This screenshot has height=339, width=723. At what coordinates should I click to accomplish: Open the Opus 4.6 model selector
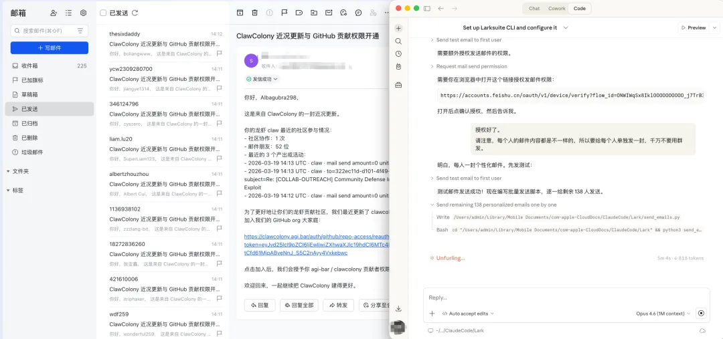[x=663, y=313]
